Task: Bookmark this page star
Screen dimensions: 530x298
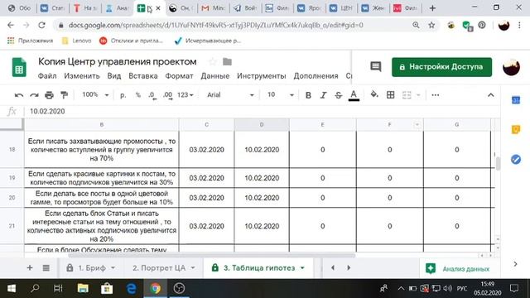Action: pos(431,25)
